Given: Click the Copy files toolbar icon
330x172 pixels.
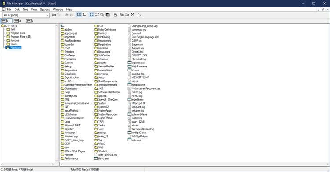Looking at the screenshot, I should coord(121,14).
